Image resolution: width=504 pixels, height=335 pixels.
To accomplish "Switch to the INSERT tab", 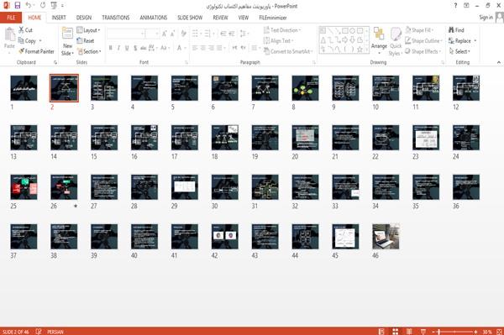I will 59,18.
